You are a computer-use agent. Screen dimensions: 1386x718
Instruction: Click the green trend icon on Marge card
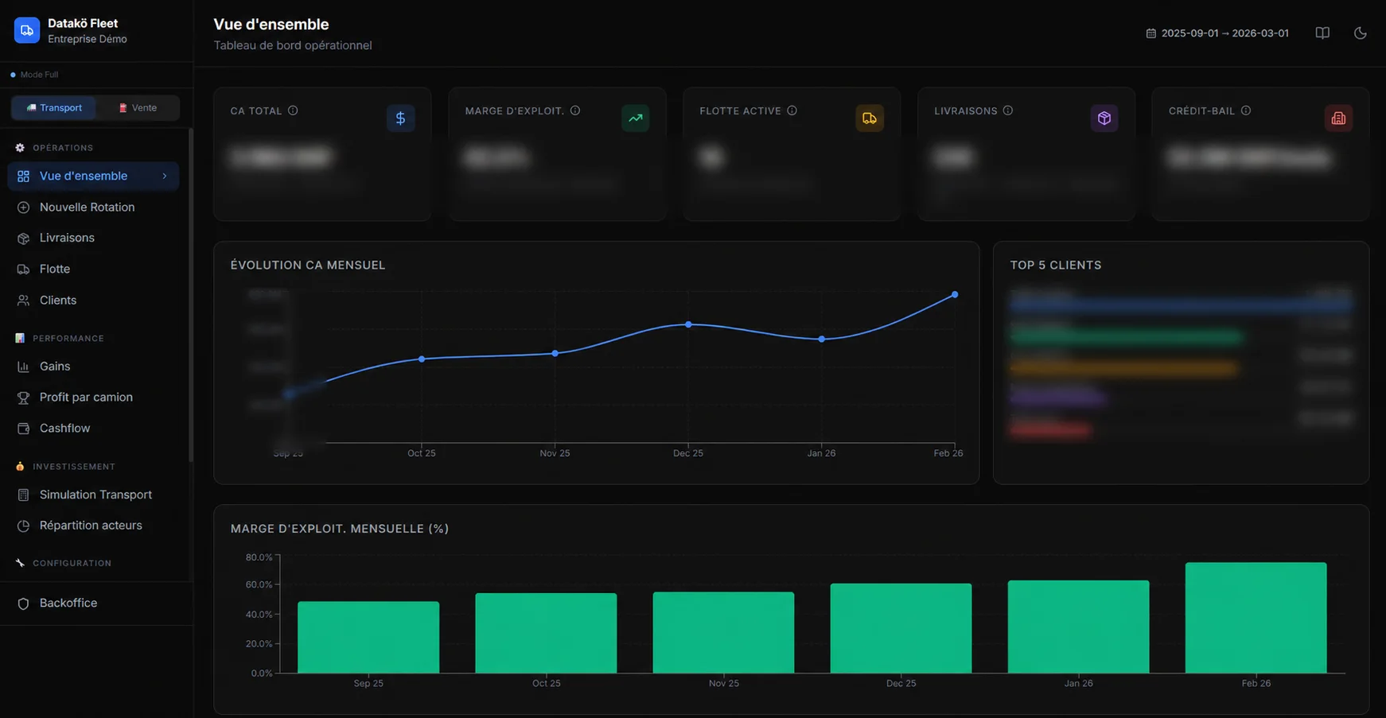click(635, 118)
